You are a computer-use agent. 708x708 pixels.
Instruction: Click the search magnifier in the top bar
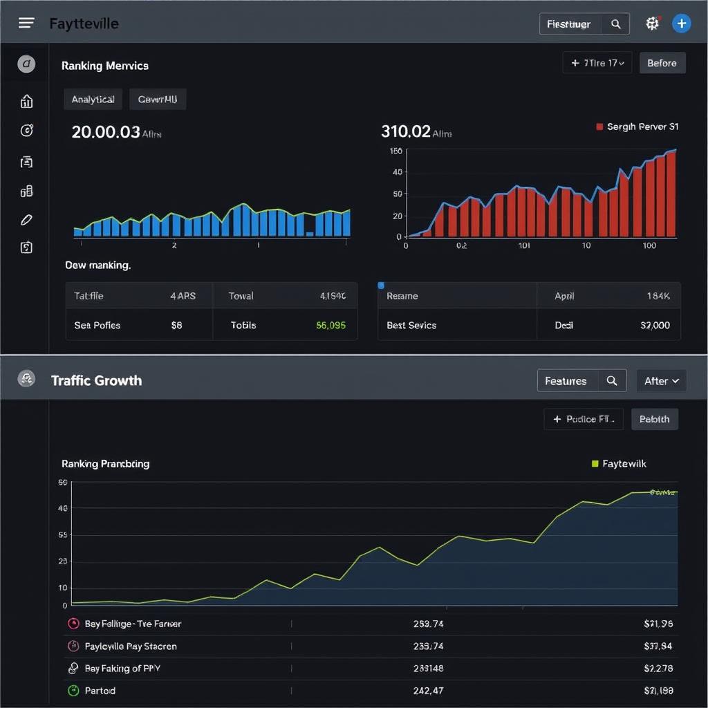coord(616,24)
